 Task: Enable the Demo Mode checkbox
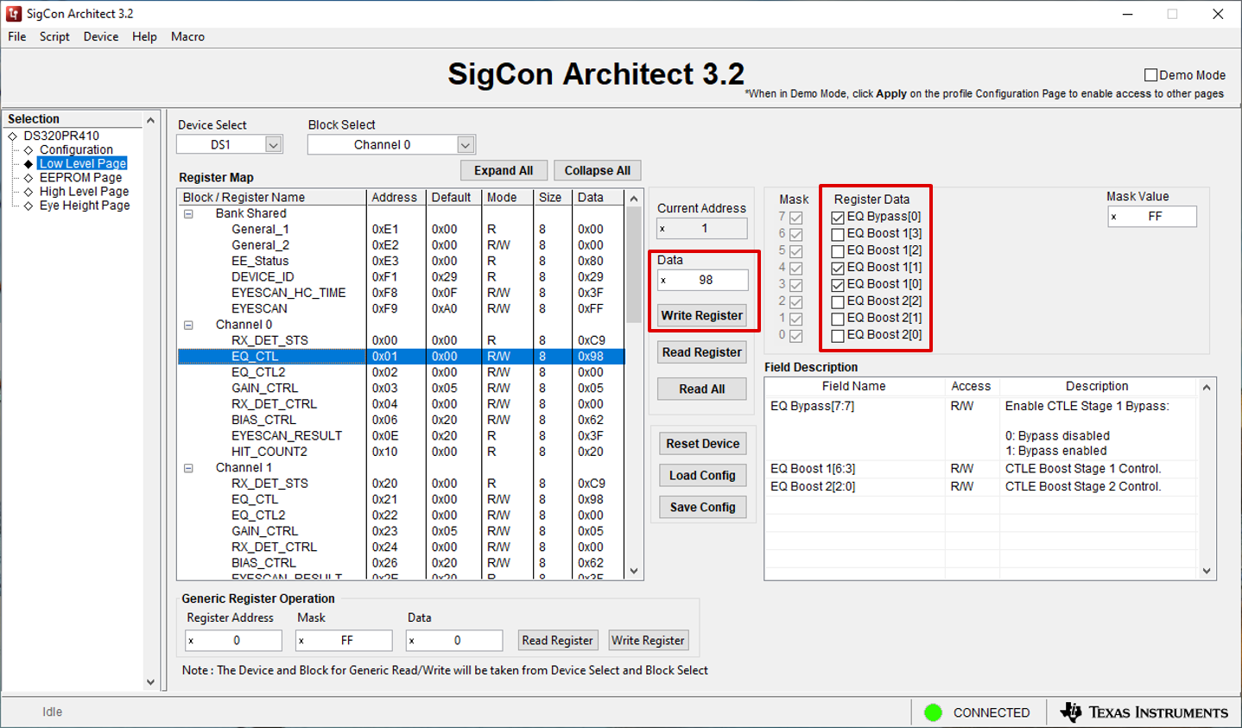1150,75
